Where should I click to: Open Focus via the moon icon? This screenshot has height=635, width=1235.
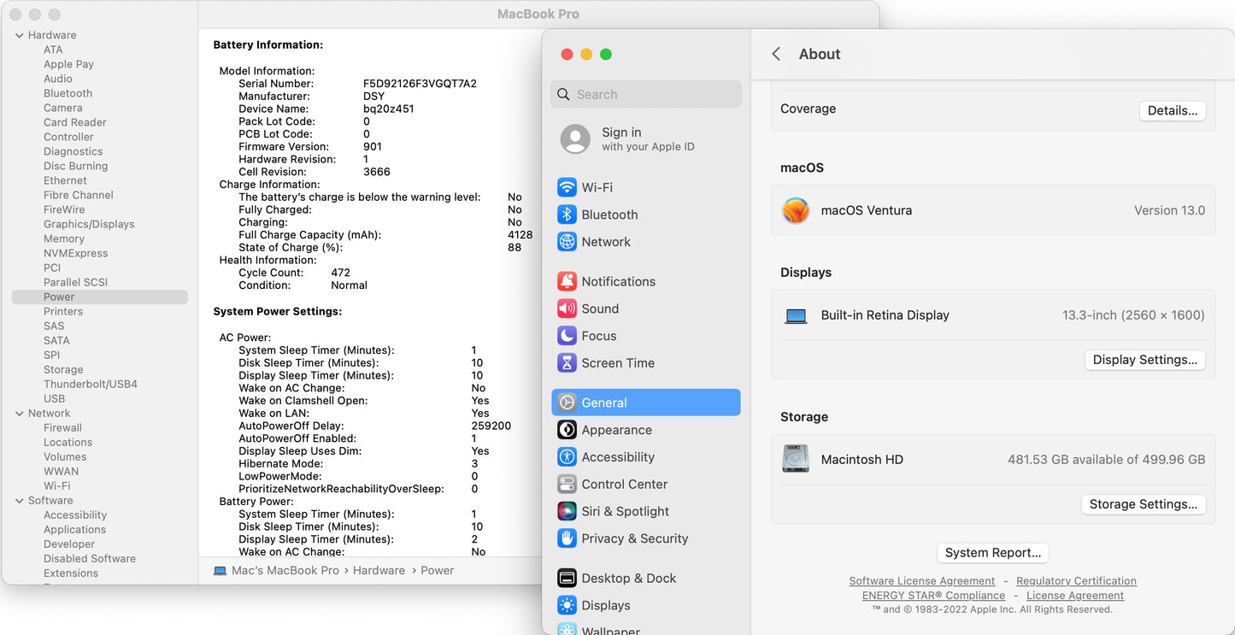coord(567,336)
